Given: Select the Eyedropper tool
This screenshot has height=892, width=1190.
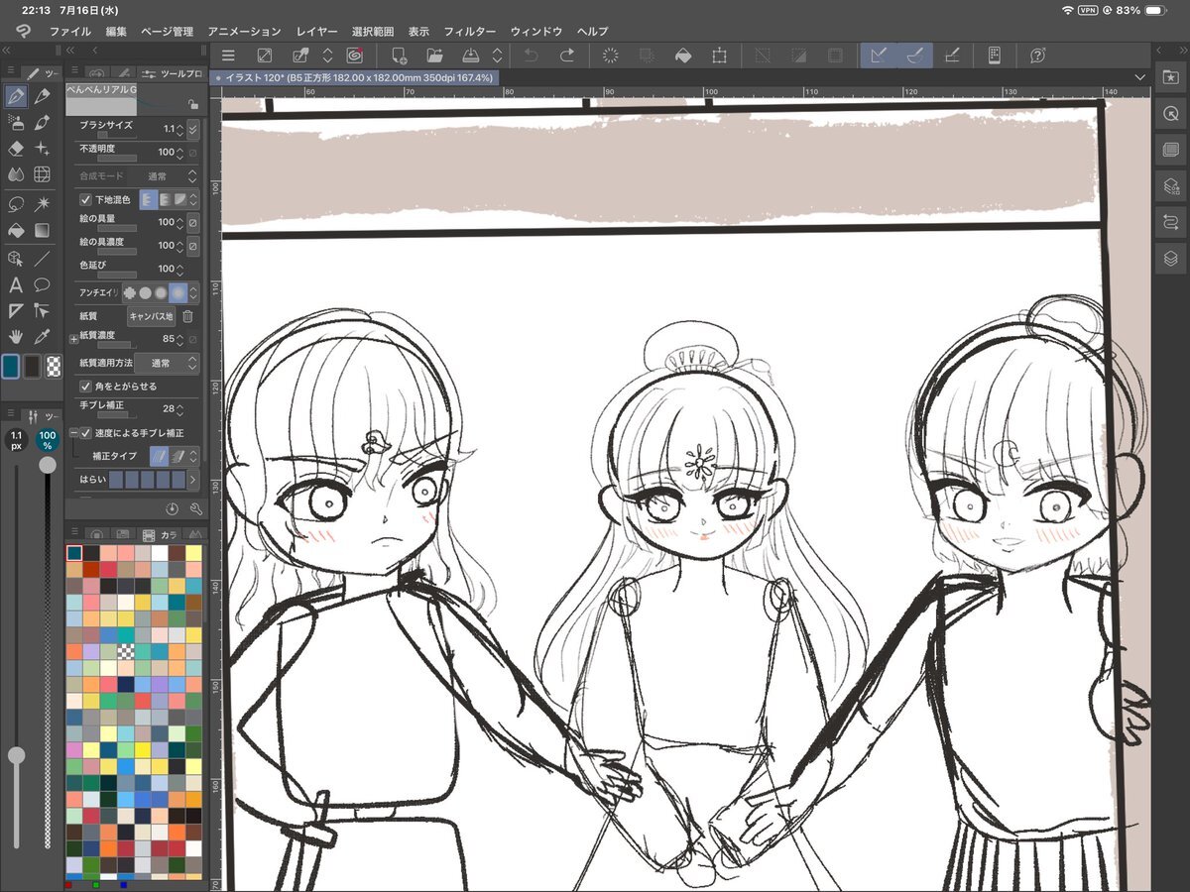Looking at the screenshot, I should pyautogui.click(x=42, y=337).
